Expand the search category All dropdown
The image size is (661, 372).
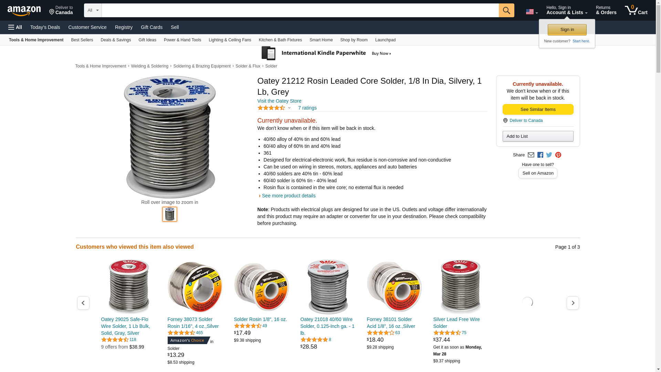93,10
